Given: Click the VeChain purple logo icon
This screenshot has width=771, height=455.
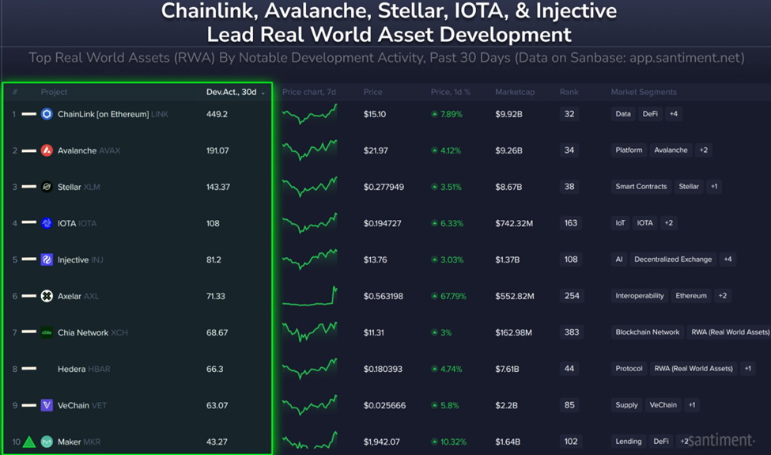Looking at the screenshot, I should click(47, 405).
